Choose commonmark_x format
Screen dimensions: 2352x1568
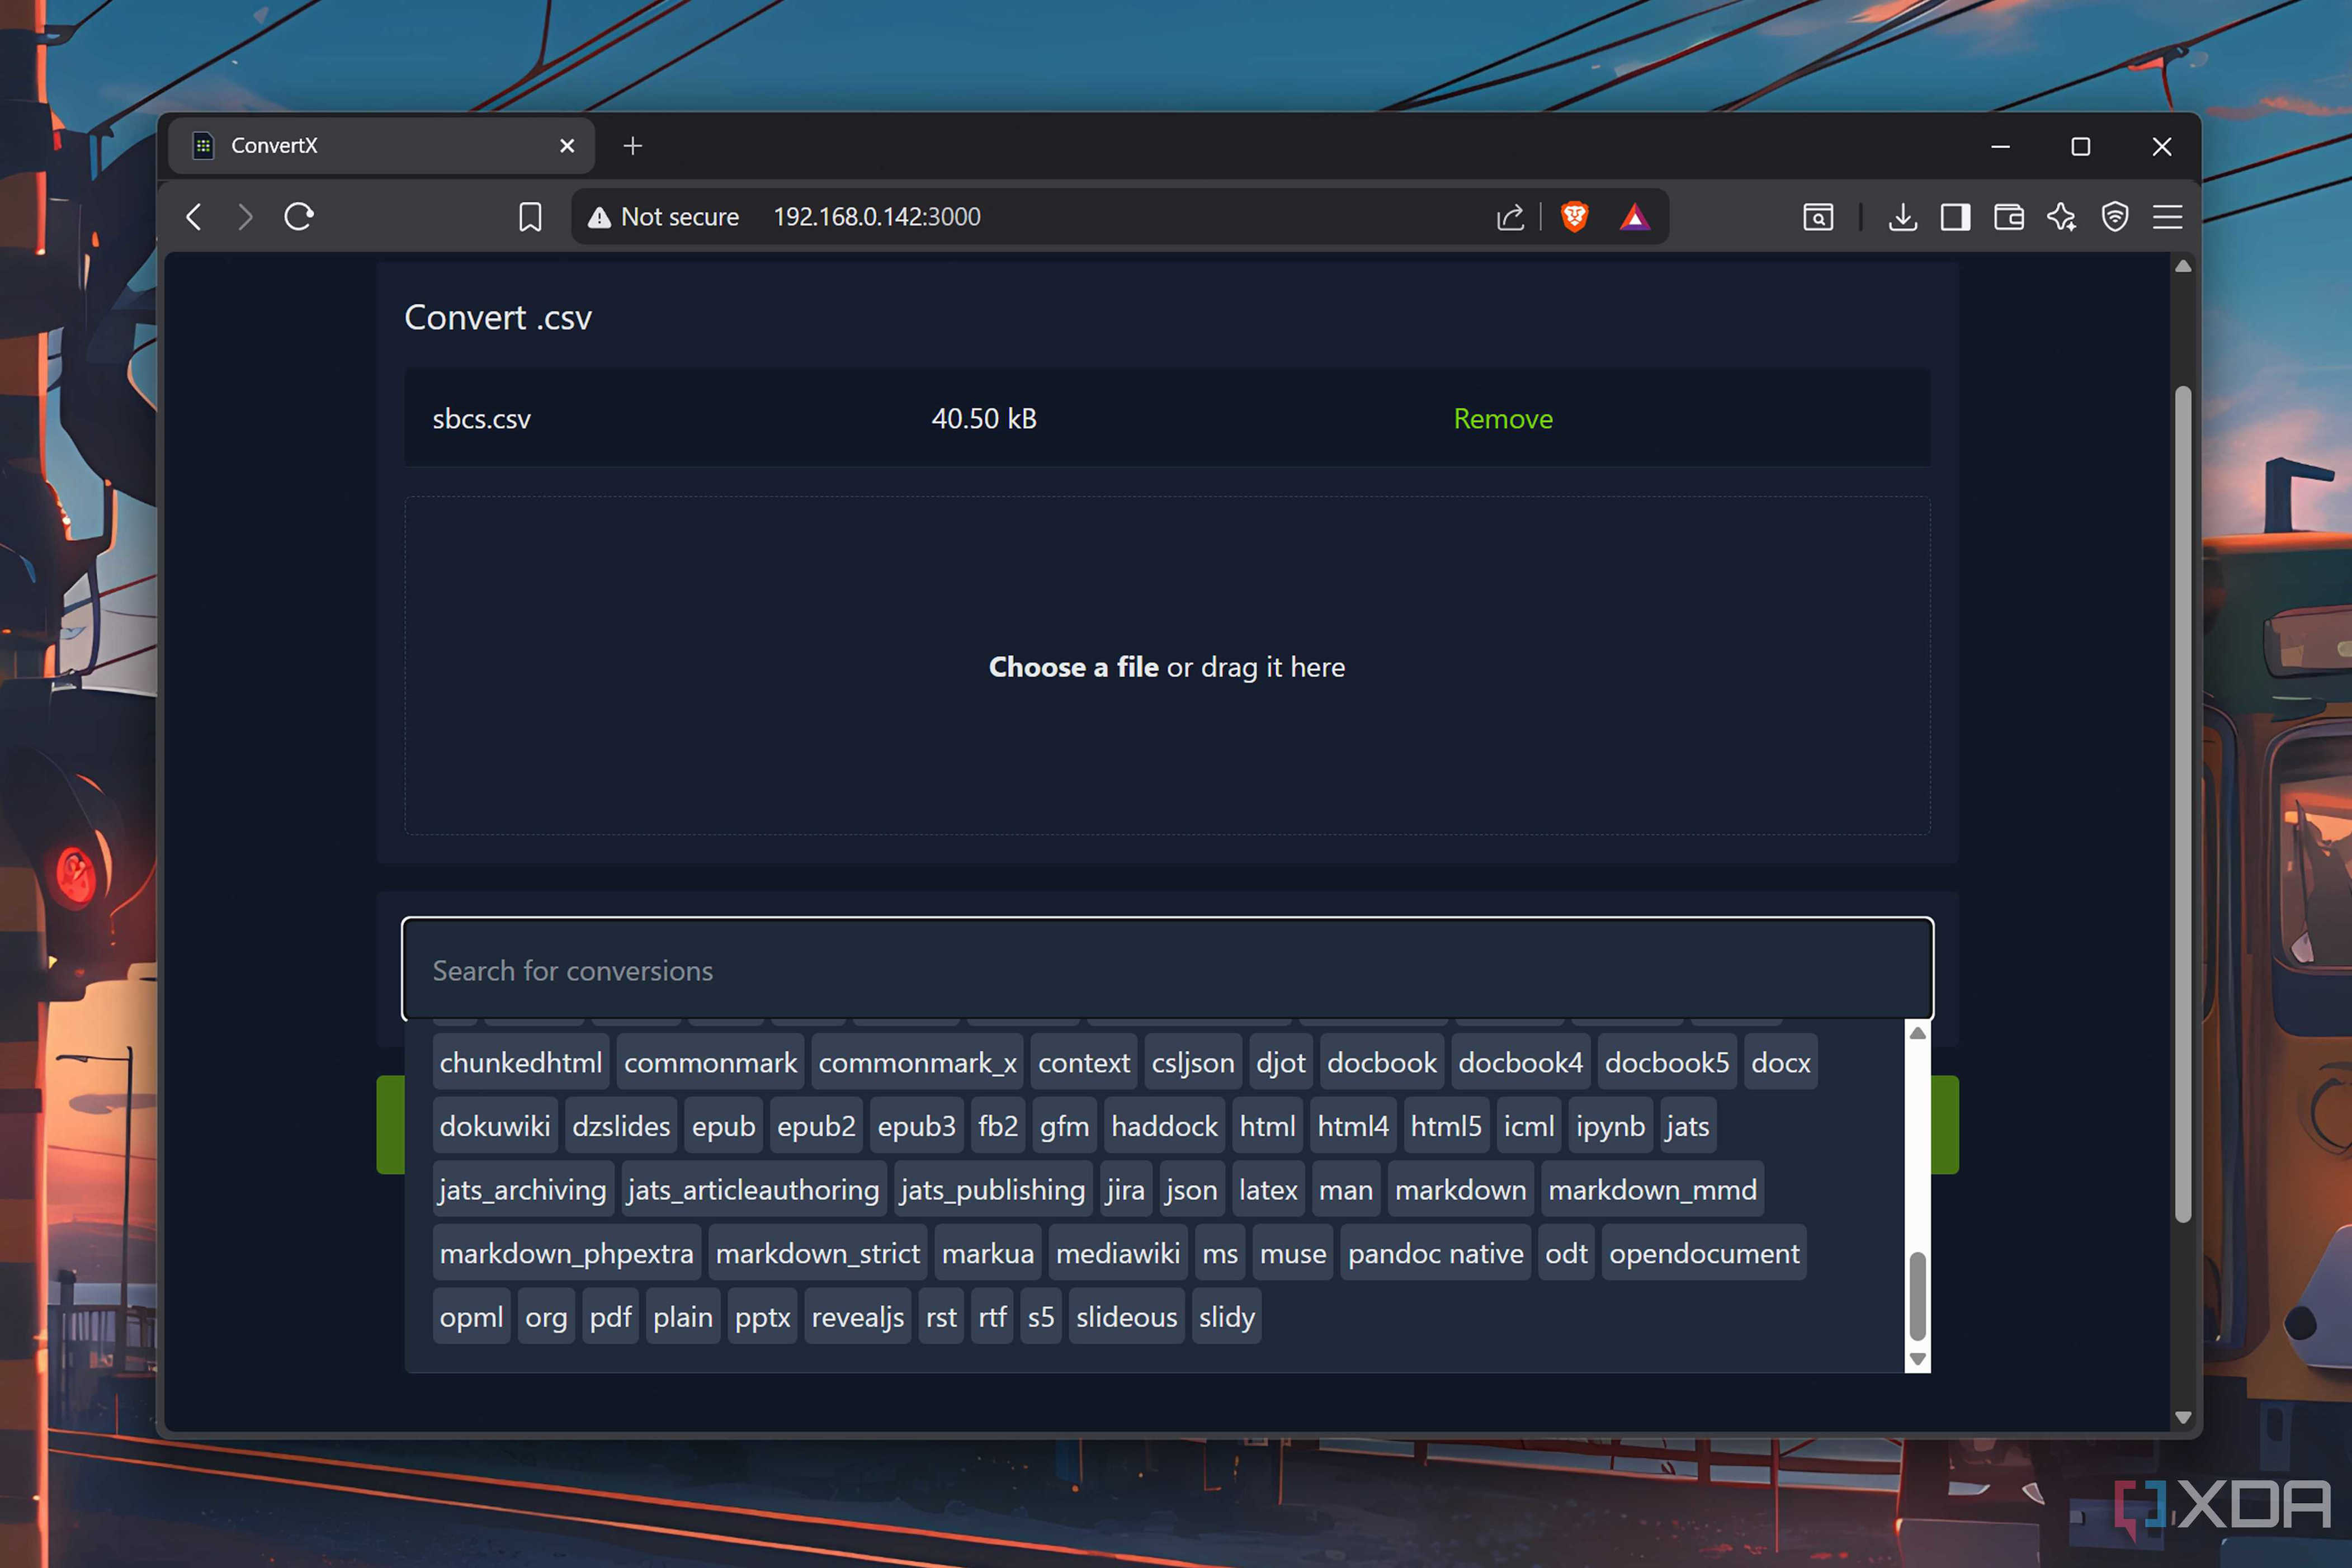click(x=917, y=1062)
